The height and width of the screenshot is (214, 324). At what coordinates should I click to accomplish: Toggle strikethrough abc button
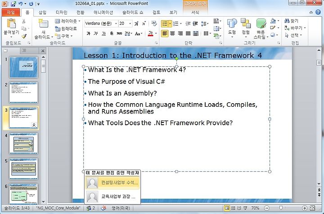(119, 33)
